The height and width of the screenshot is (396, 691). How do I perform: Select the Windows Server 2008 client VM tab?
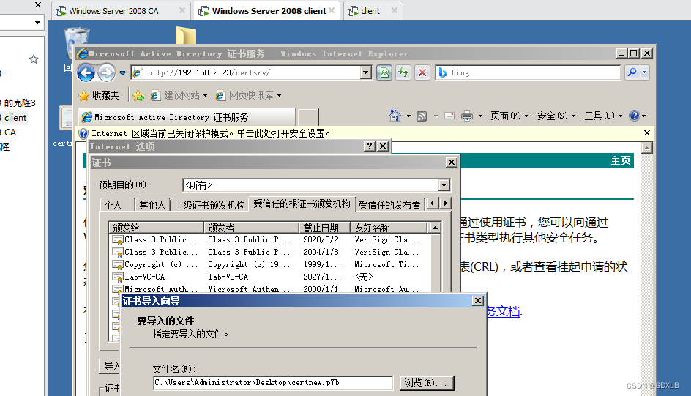[266, 10]
